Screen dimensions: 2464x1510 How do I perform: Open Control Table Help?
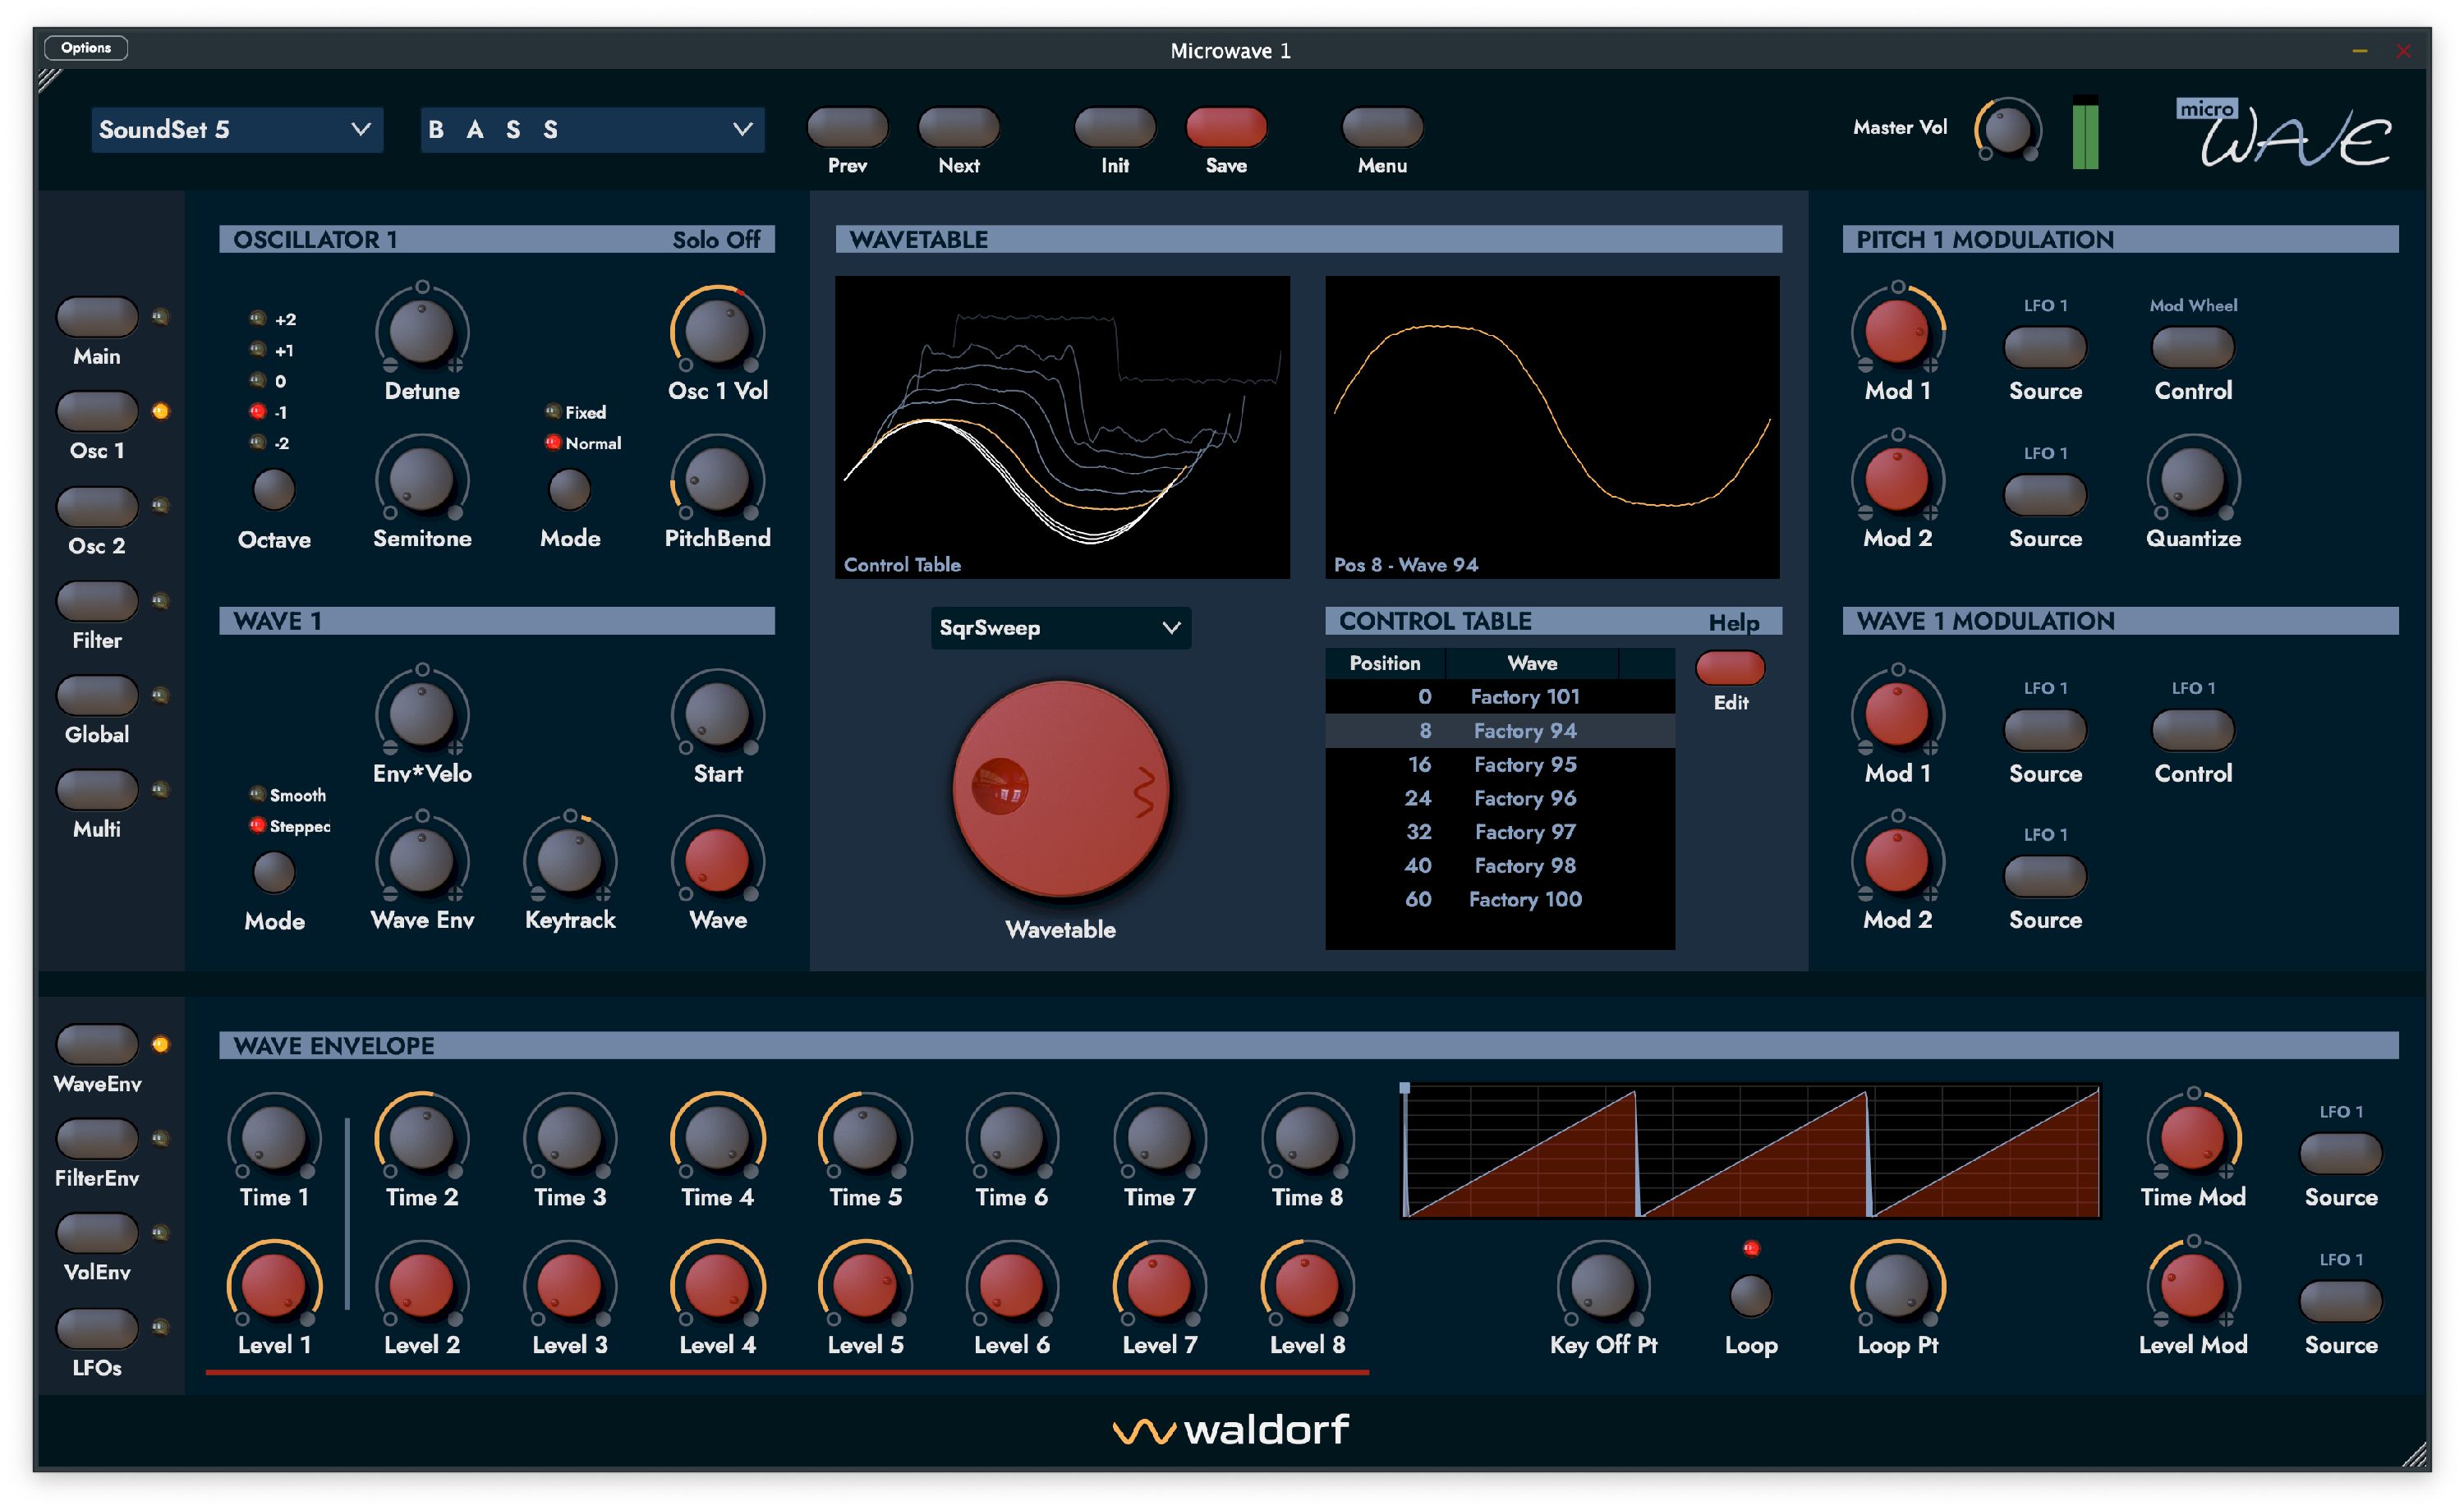(1733, 623)
